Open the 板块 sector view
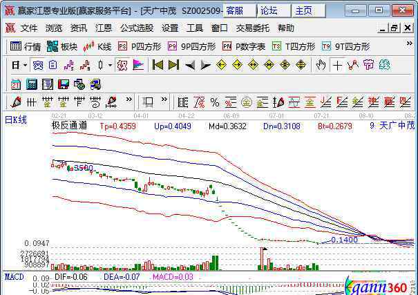418x295 pixels. (x=62, y=46)
